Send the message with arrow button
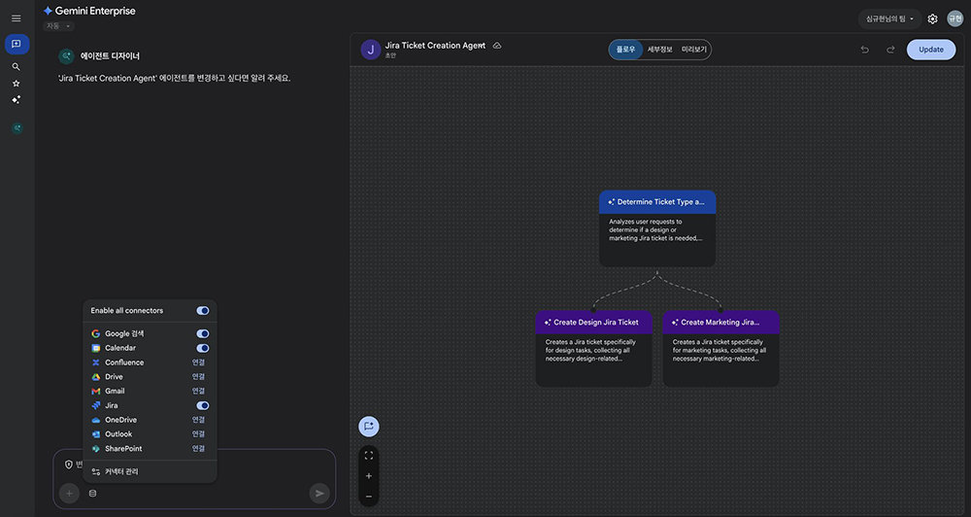 point(318,494)
